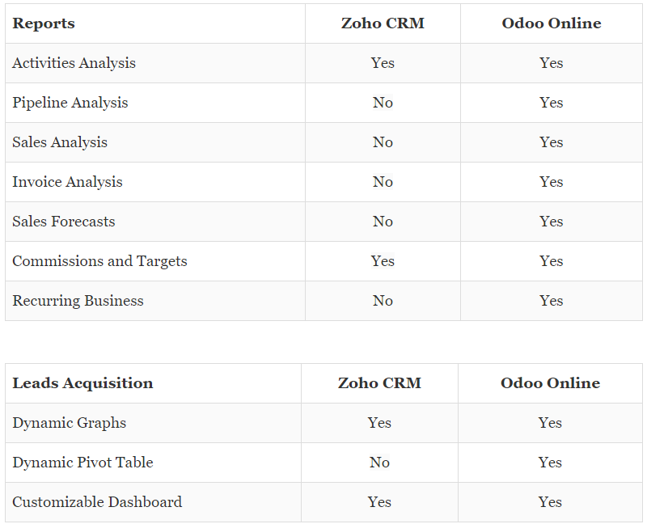Click Odoo Online header in Reports table
Viewport: 647px width, 524px height.
[552, 23]
